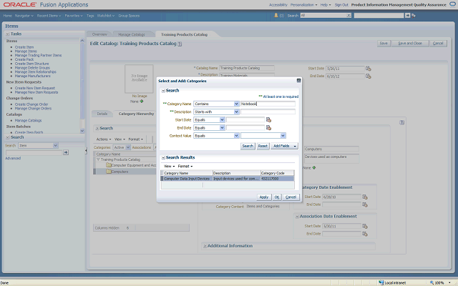Click the catalog Start Date calendar icon

[369, 69]
